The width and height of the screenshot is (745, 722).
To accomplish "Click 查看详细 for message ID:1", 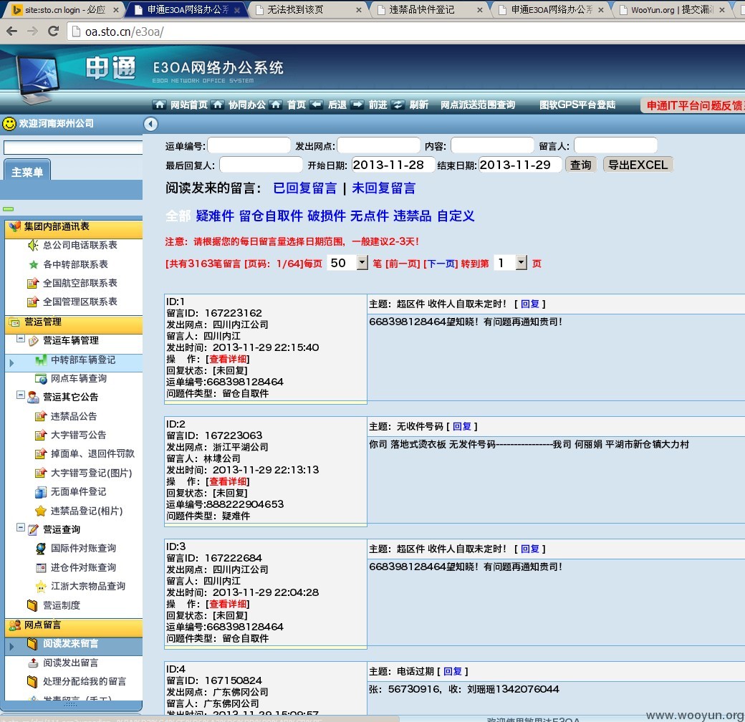I will pos(228,359).
